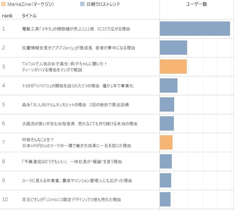Select the rank 2 Zenly blue bar
234x211 pixels.
point(173,48)
